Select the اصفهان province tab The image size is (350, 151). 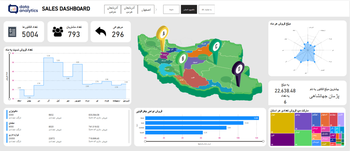click(x=146, y=10)
